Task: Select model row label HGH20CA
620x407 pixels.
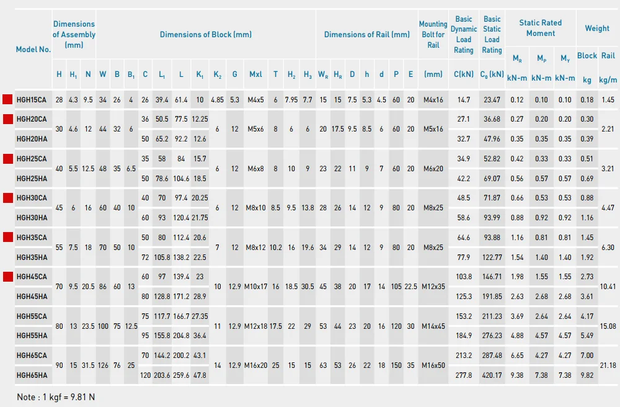Action: 32,119
